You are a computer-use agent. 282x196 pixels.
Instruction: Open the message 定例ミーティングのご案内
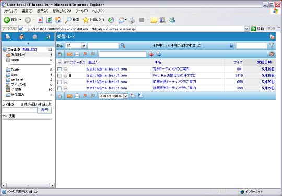tap(171, 69)
